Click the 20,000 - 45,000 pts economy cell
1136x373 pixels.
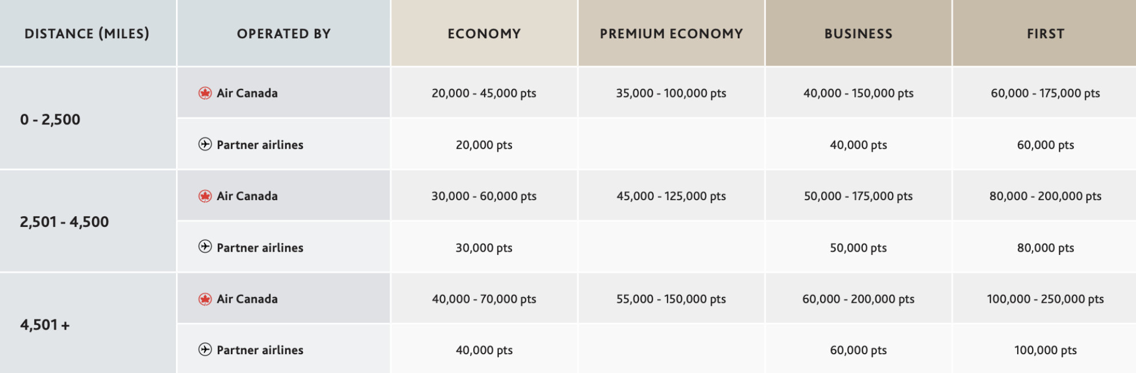484,93
